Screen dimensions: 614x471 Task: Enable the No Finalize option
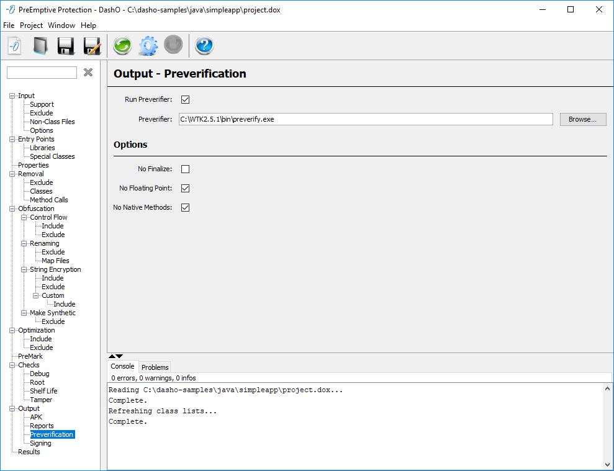pyautogui.click(x=185, y=169)
